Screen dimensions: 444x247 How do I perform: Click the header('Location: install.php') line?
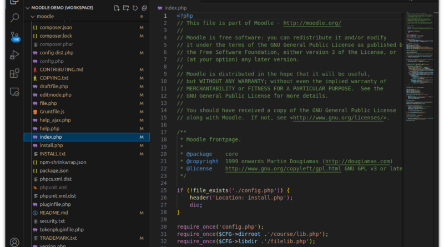[x=241, y=198]
